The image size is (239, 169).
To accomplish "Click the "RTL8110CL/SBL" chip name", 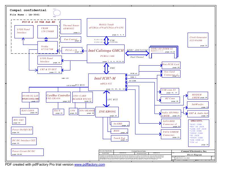I will (30, 99).
